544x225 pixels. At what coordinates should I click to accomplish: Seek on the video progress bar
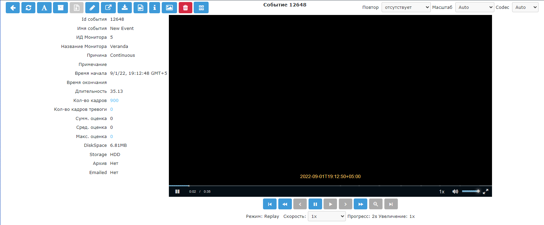click(330, 186)
